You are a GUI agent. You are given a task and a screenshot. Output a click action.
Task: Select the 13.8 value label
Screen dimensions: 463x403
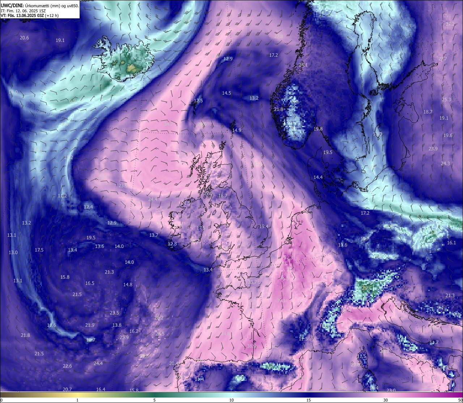click(x=117, y=325)
